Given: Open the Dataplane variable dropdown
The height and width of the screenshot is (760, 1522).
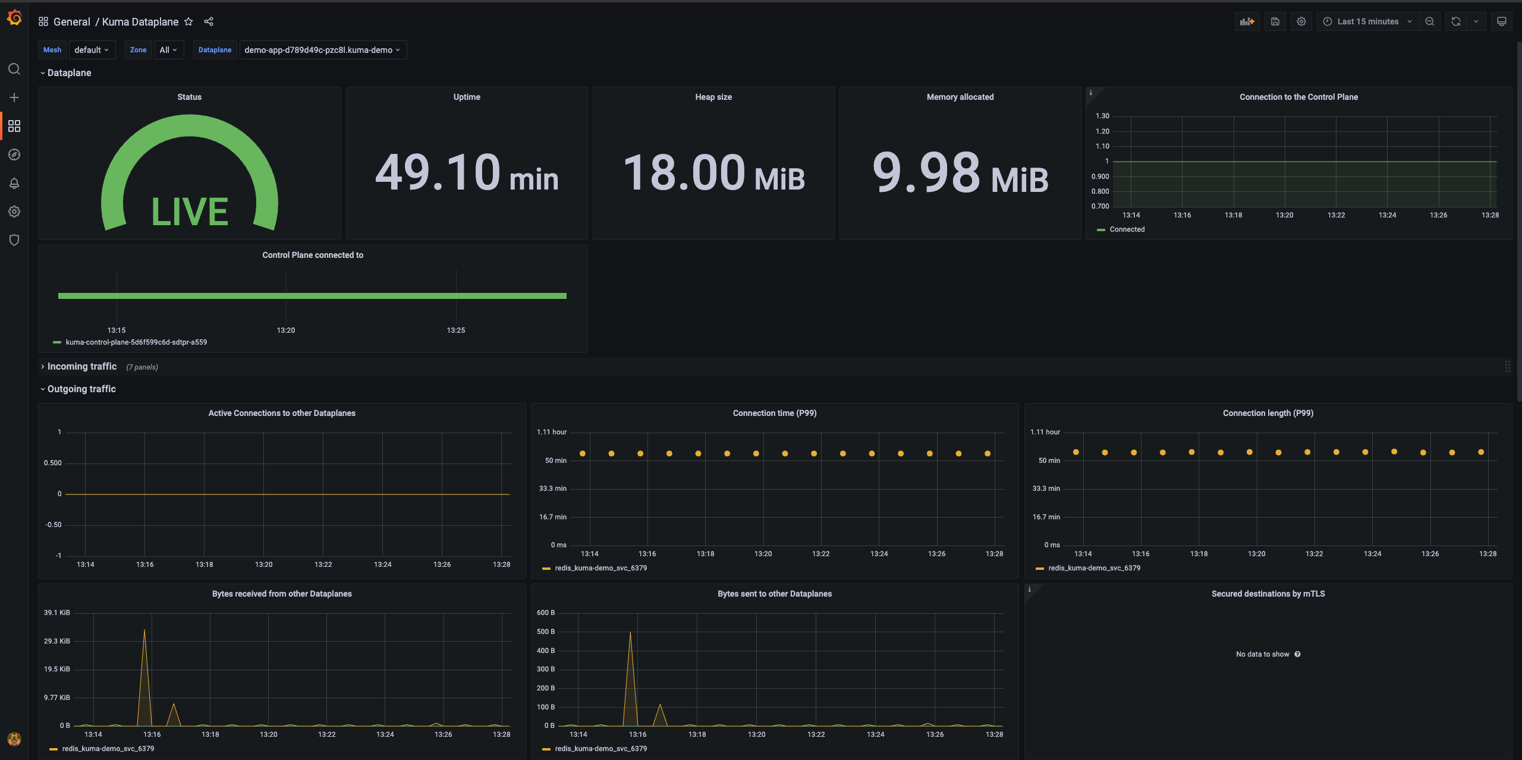Looking at the screenshot, I should (x=323, y=50).
